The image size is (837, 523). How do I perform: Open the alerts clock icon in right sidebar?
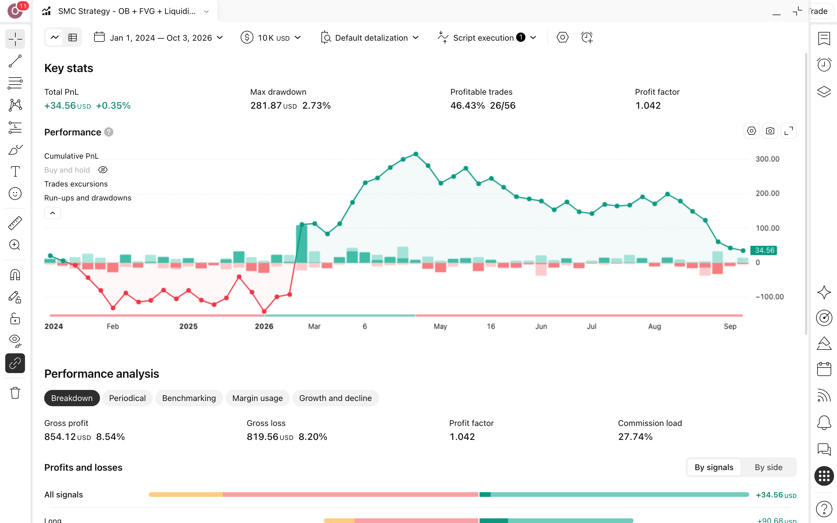824,65
